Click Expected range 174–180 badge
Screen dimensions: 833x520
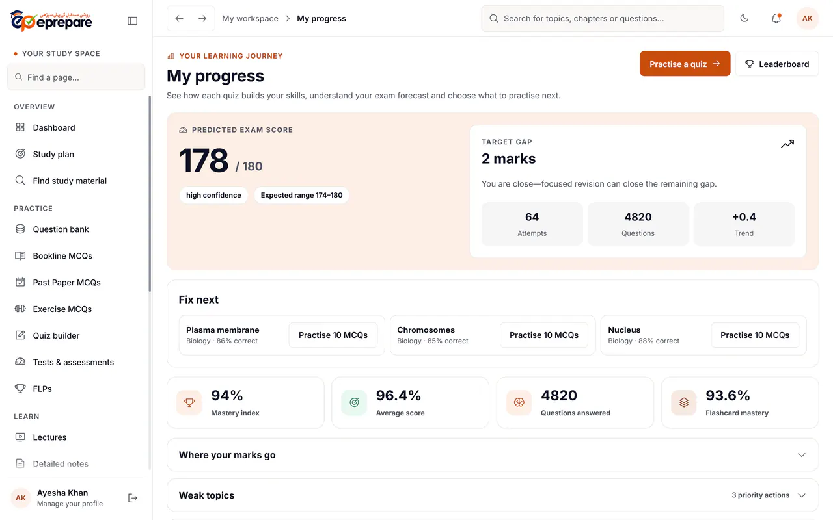click(x=301, y=195)
